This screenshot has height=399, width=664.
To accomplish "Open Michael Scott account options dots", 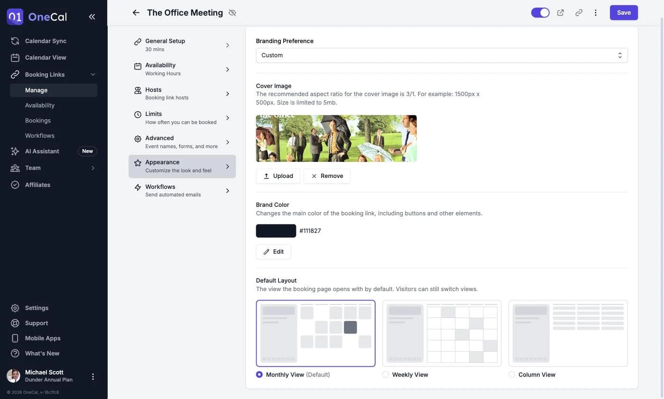I will pyautogui.click(x=93, y=377).
